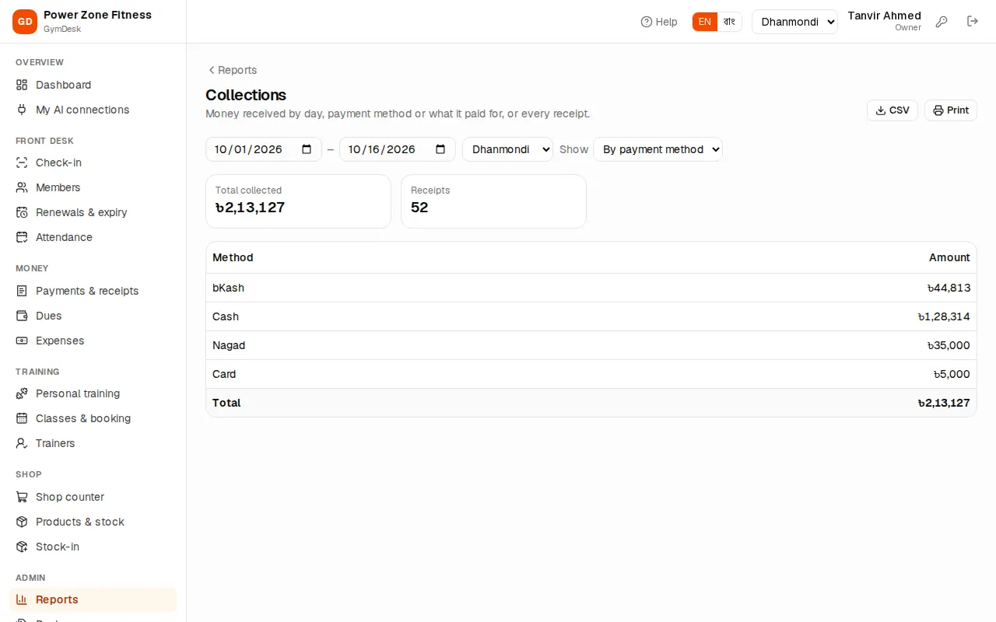Click the bKash method row
The height and width of the screenshot is (622, 996).
point(591,288)
